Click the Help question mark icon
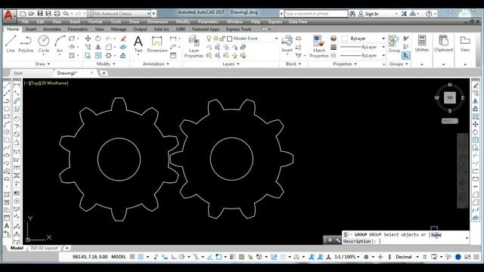 pos(429,14)
